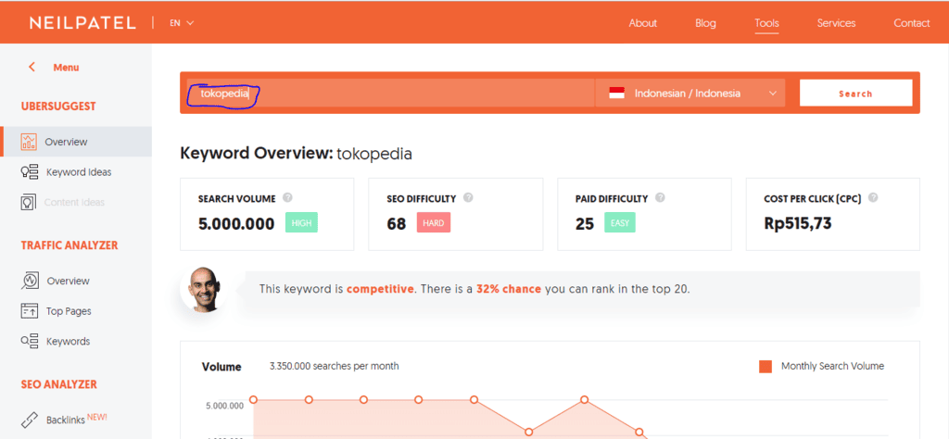
Task: Click the SEO Difficulty help icon
Action: tap(468, 197)
